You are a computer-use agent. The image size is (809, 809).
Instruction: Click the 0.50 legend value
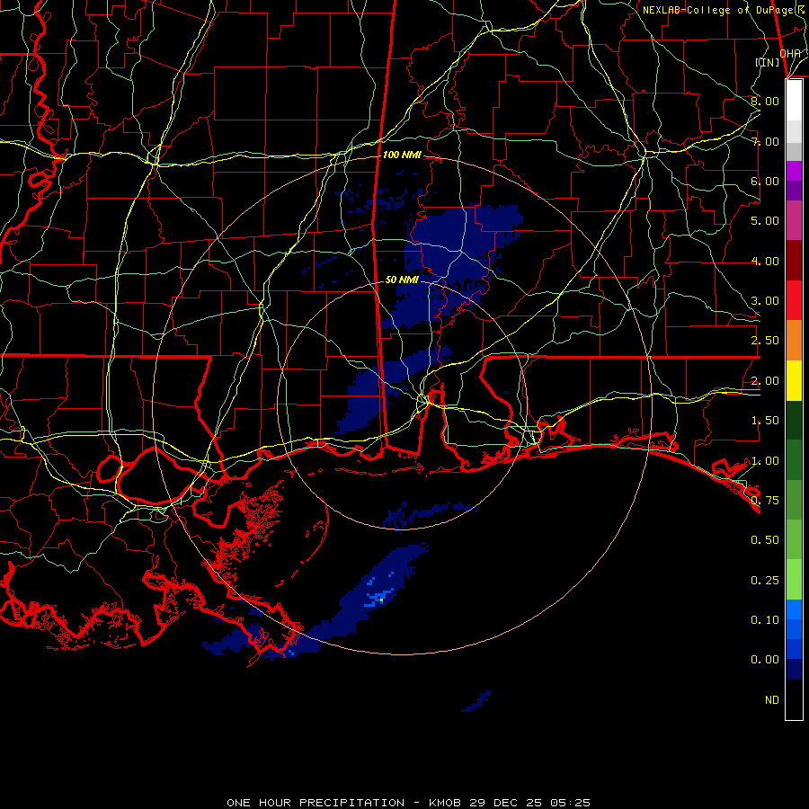click(765, 540)
